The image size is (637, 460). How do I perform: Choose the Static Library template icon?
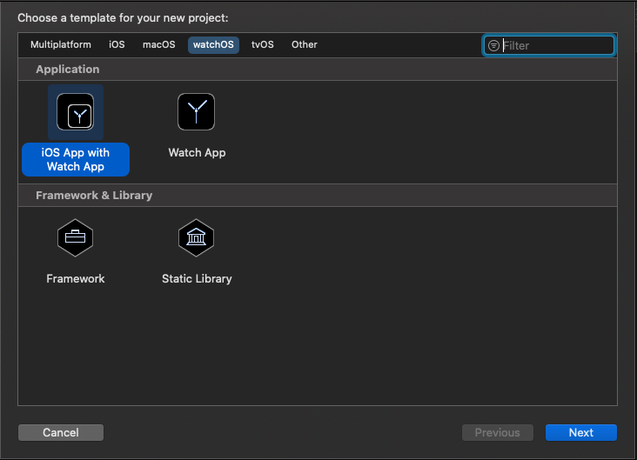196,238
